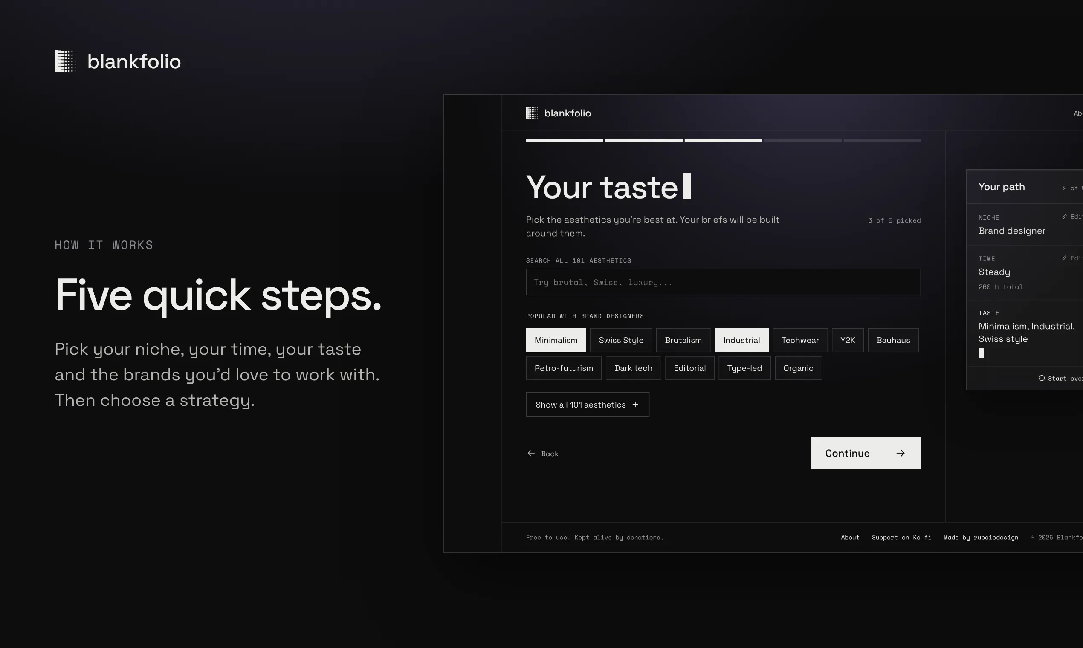This screenshot has height=648, width=1083.
Task: Open the About footer link
Action: tap(850, 538)
